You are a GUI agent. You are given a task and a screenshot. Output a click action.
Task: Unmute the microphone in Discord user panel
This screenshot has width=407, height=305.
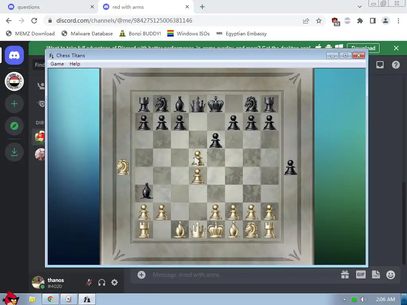point(89,282)
